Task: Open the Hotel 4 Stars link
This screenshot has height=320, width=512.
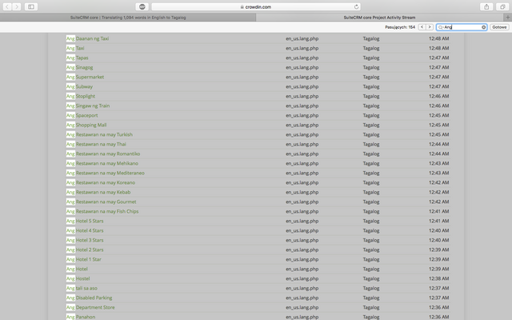Action: coord(85,230)
